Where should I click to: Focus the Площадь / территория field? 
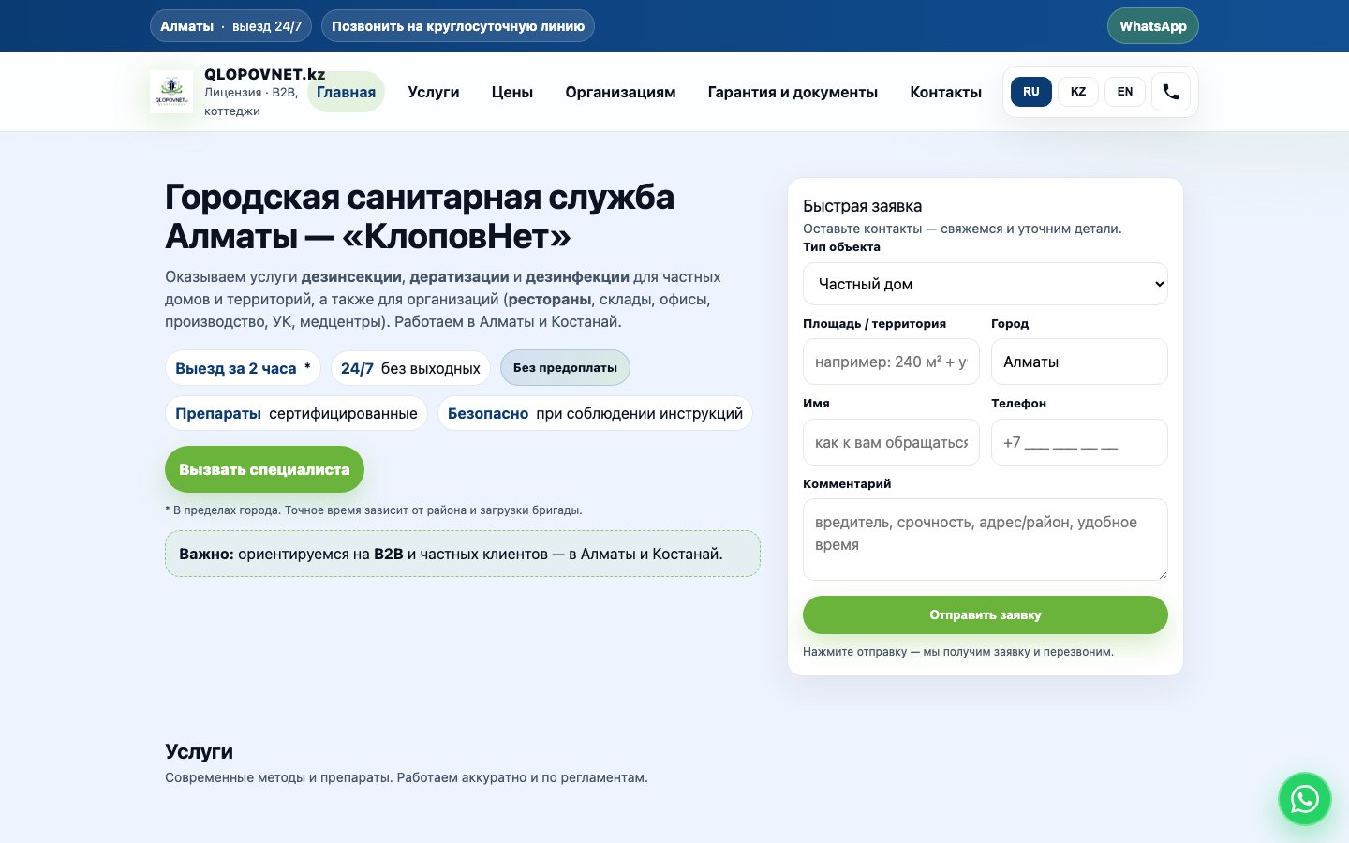(891, 362)
